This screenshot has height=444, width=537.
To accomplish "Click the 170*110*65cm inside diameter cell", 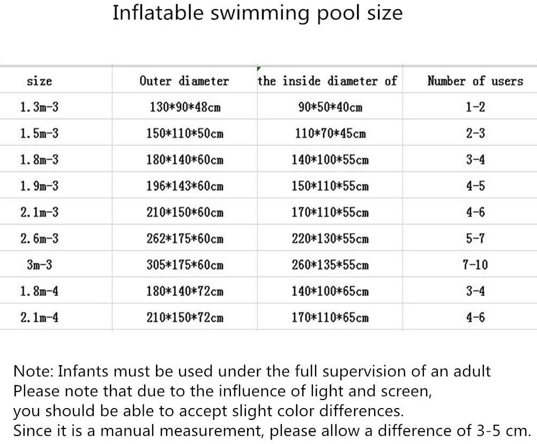I will tap(330, 317).
